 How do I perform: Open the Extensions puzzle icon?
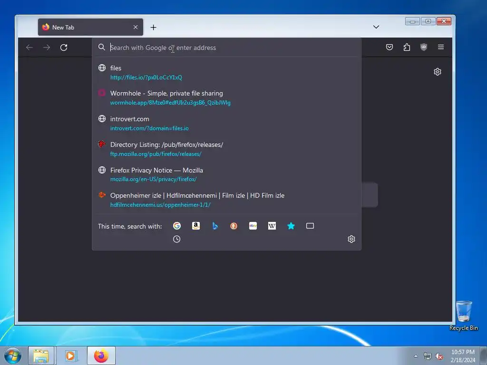(x=407, y=47)
